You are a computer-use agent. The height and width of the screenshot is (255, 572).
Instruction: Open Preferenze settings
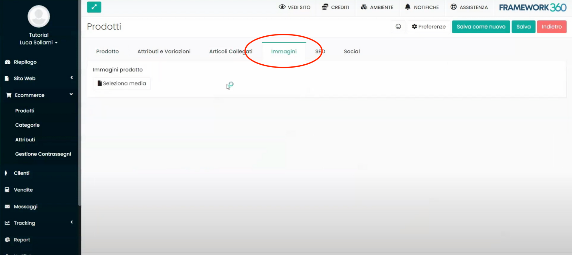(429, 27)
